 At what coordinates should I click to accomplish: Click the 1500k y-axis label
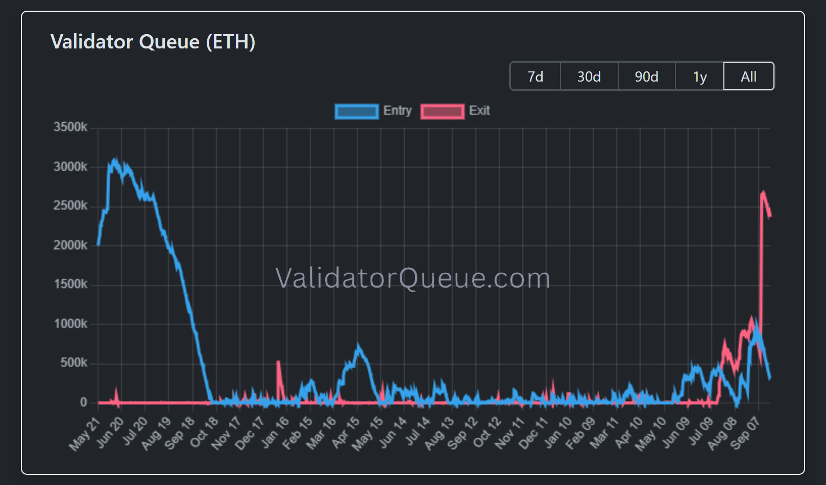pos(70,284)
